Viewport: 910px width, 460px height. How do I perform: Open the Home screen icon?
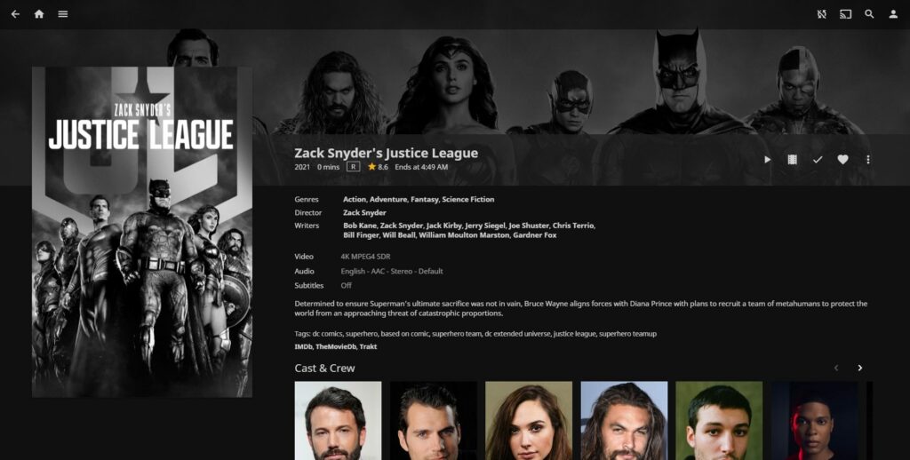(x=39, y=14)
